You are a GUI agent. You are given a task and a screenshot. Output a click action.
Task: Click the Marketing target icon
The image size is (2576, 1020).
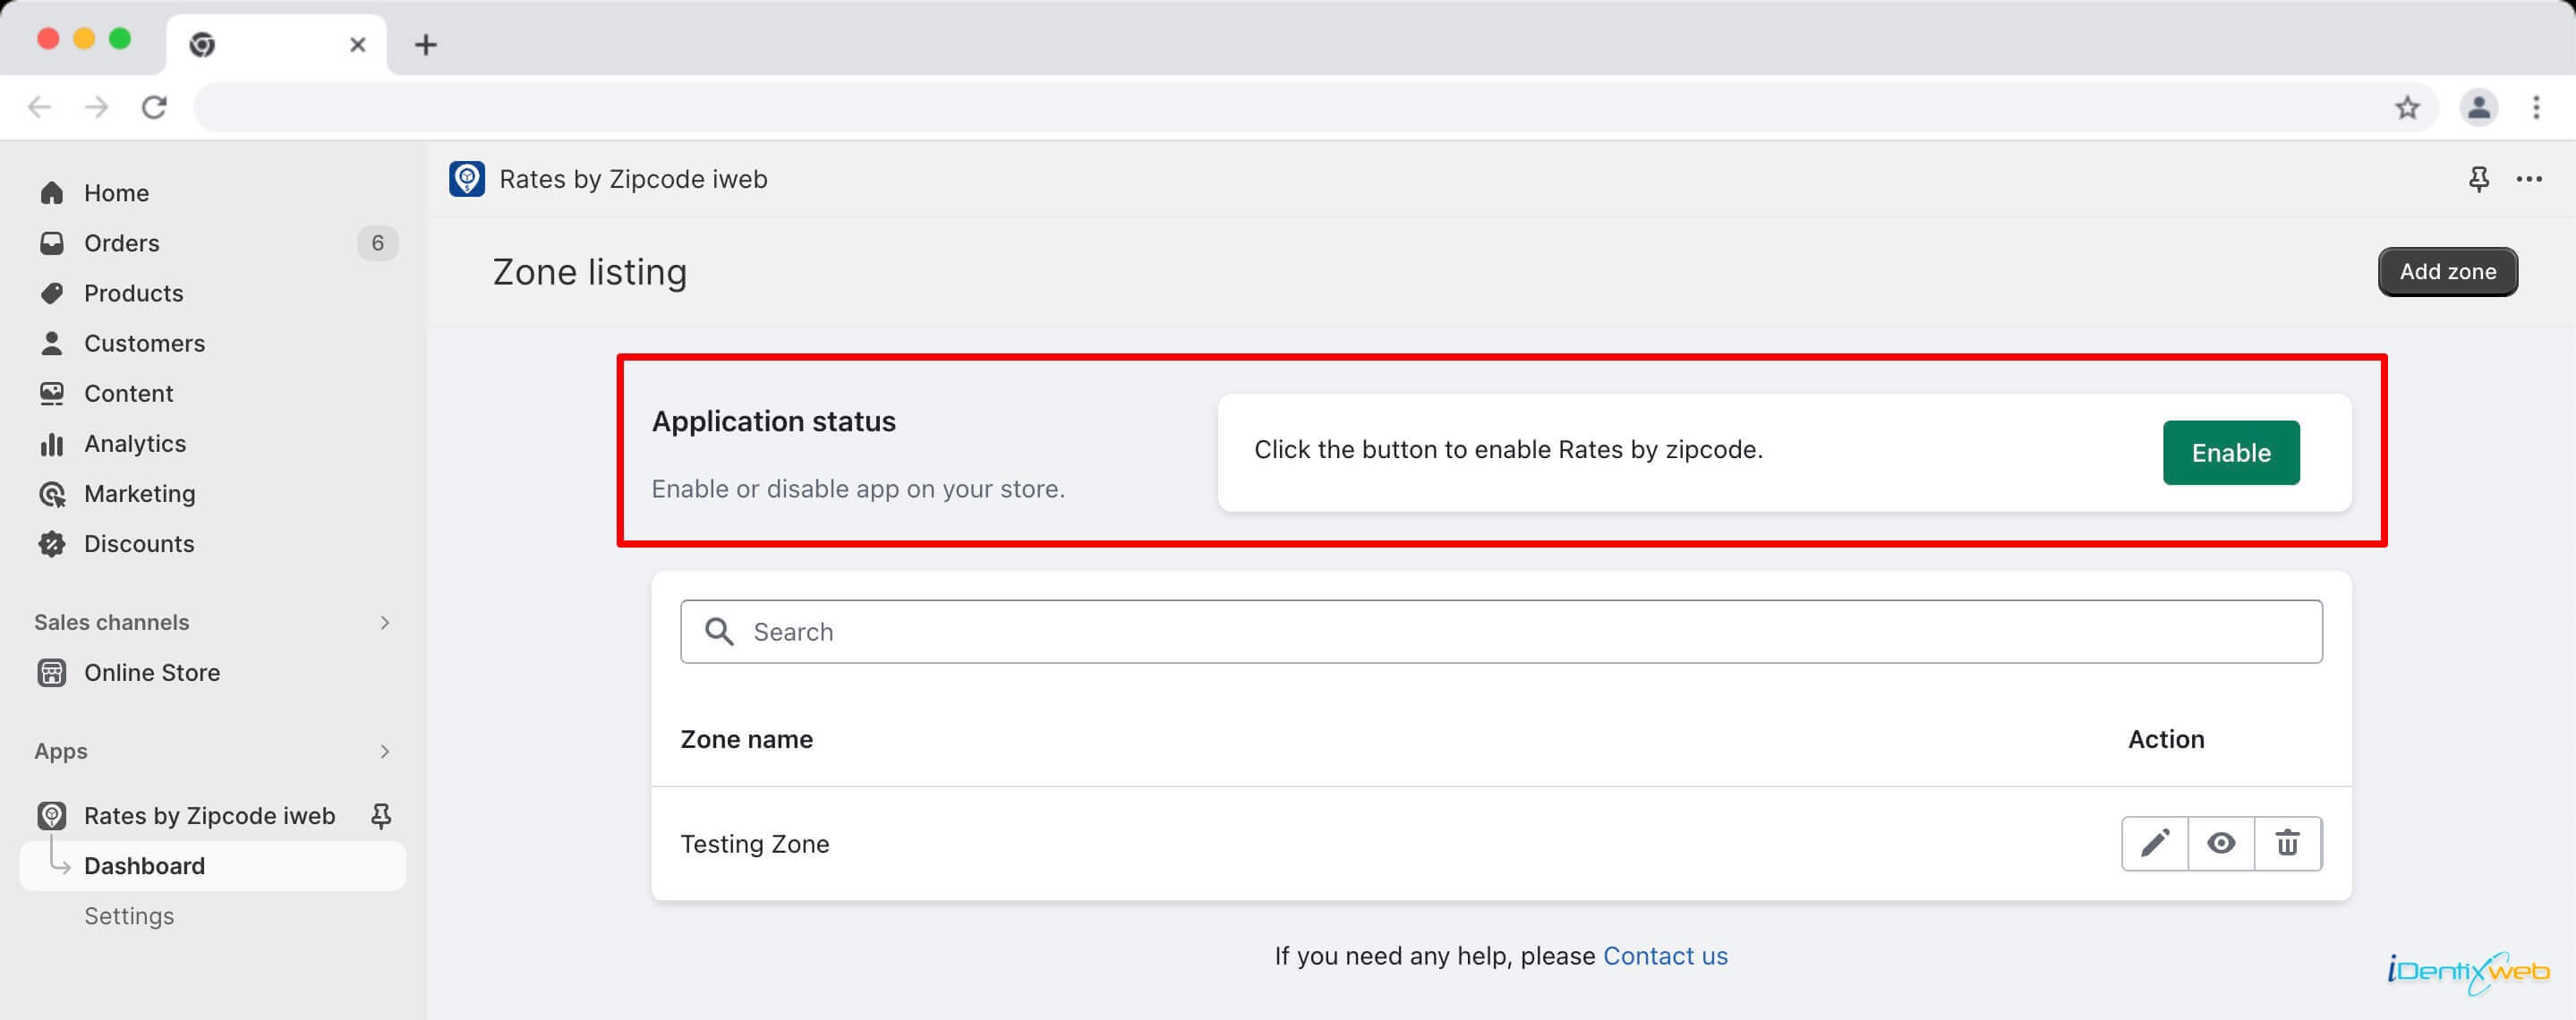[x=52, y=493]
